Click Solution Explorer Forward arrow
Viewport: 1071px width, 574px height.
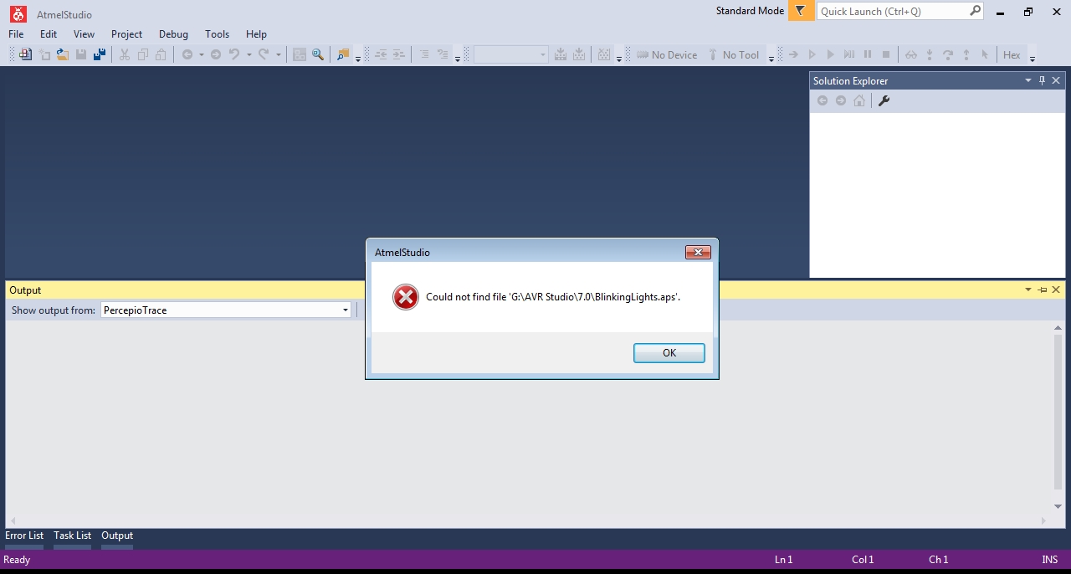(x=841, y=100)
